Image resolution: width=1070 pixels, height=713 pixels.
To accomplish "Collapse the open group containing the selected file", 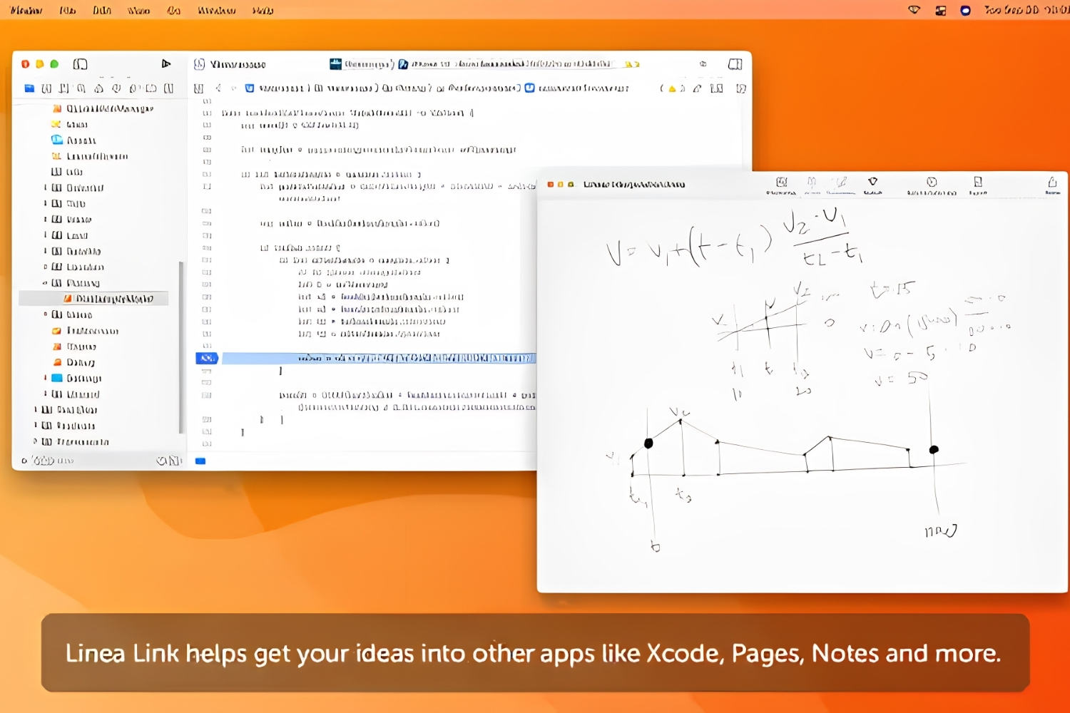I will click(45, 283).
